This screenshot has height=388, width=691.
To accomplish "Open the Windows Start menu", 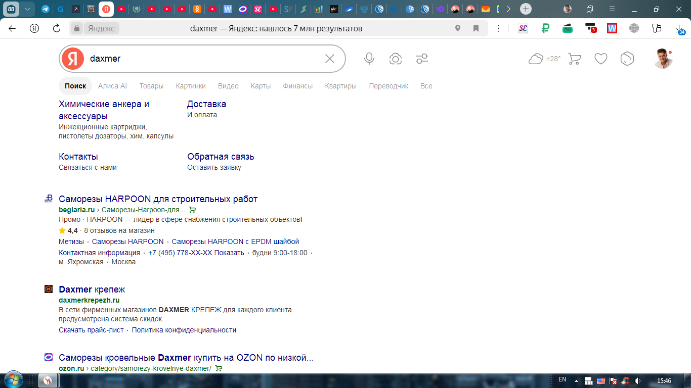I will pos(13,380).
